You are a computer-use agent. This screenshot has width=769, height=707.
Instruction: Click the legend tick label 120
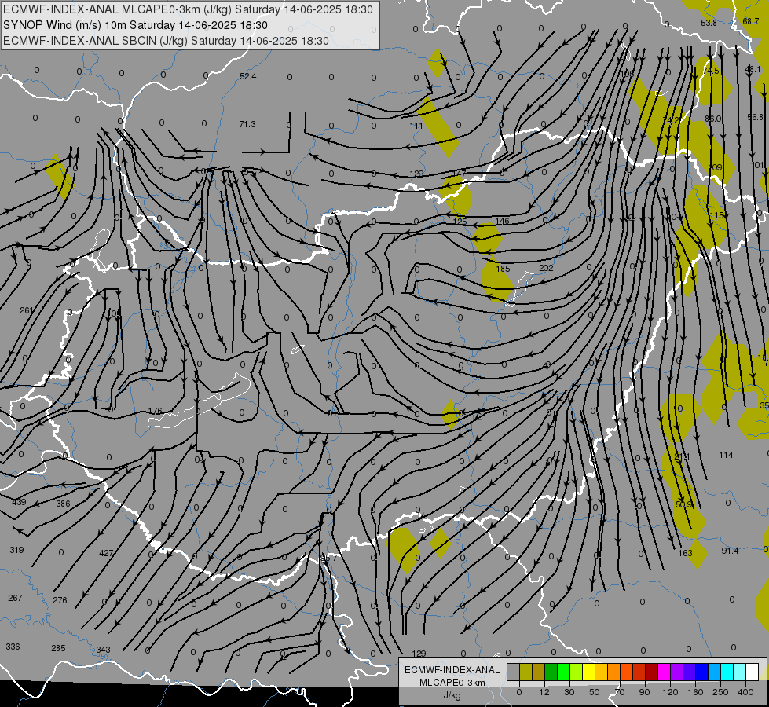(x=670, y=692)
